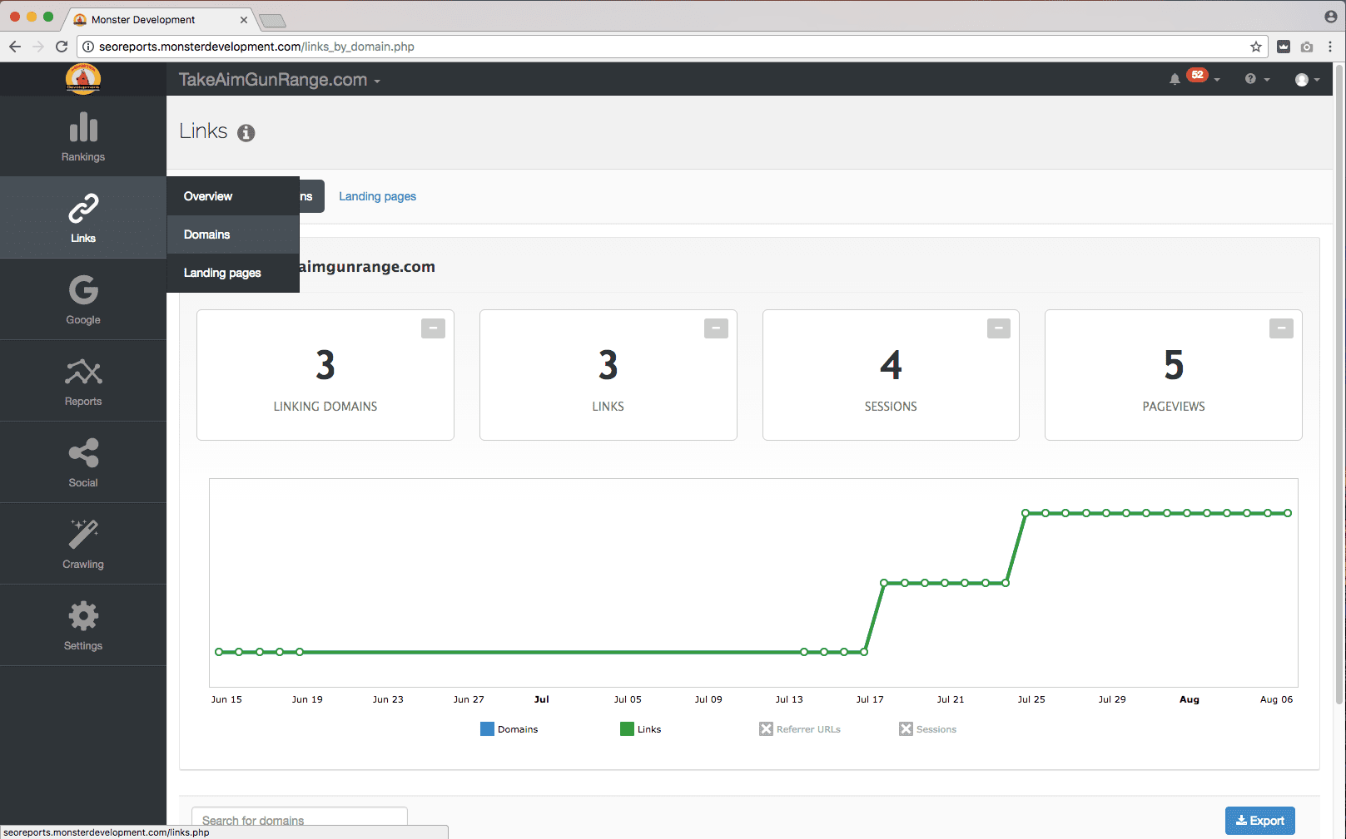
Task: Toggle Domains series in chart legend
Action: coord(509,729)
